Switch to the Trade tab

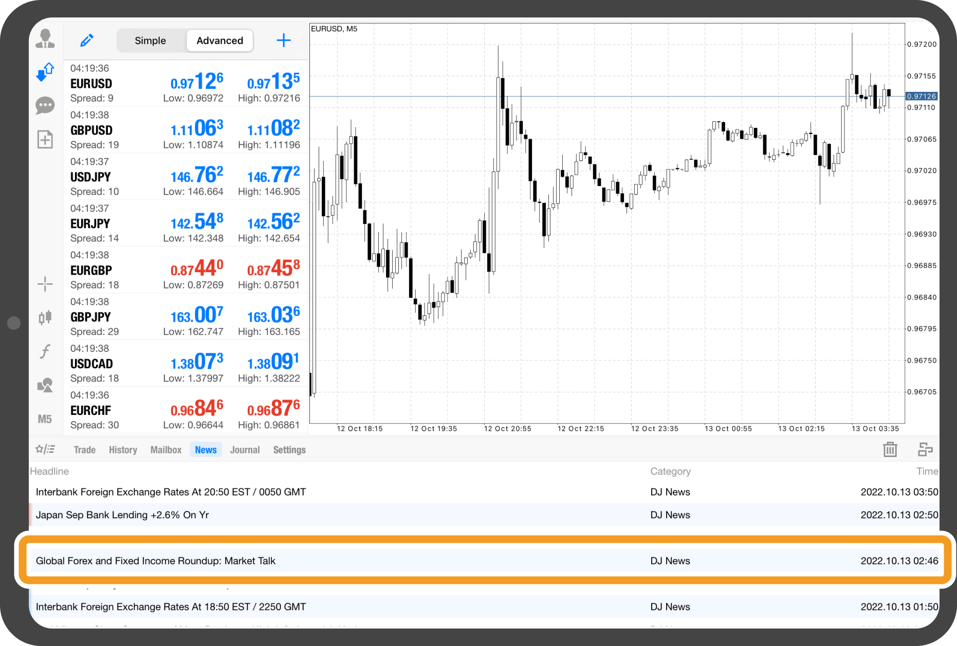85,450
